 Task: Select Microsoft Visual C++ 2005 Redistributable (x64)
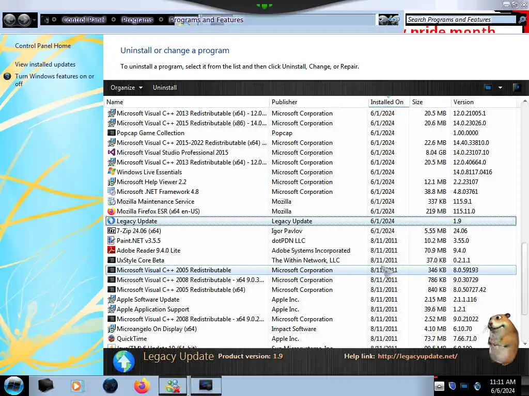coord(310,290)
